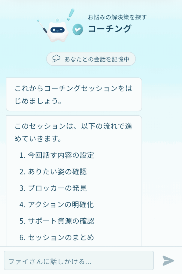
Task: Select list item ありたい姿の確認
Action: [x=53, y=172]
